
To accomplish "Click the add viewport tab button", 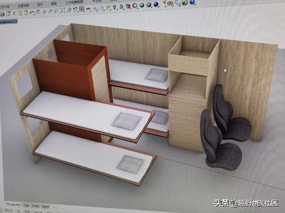I will [54, 207].
